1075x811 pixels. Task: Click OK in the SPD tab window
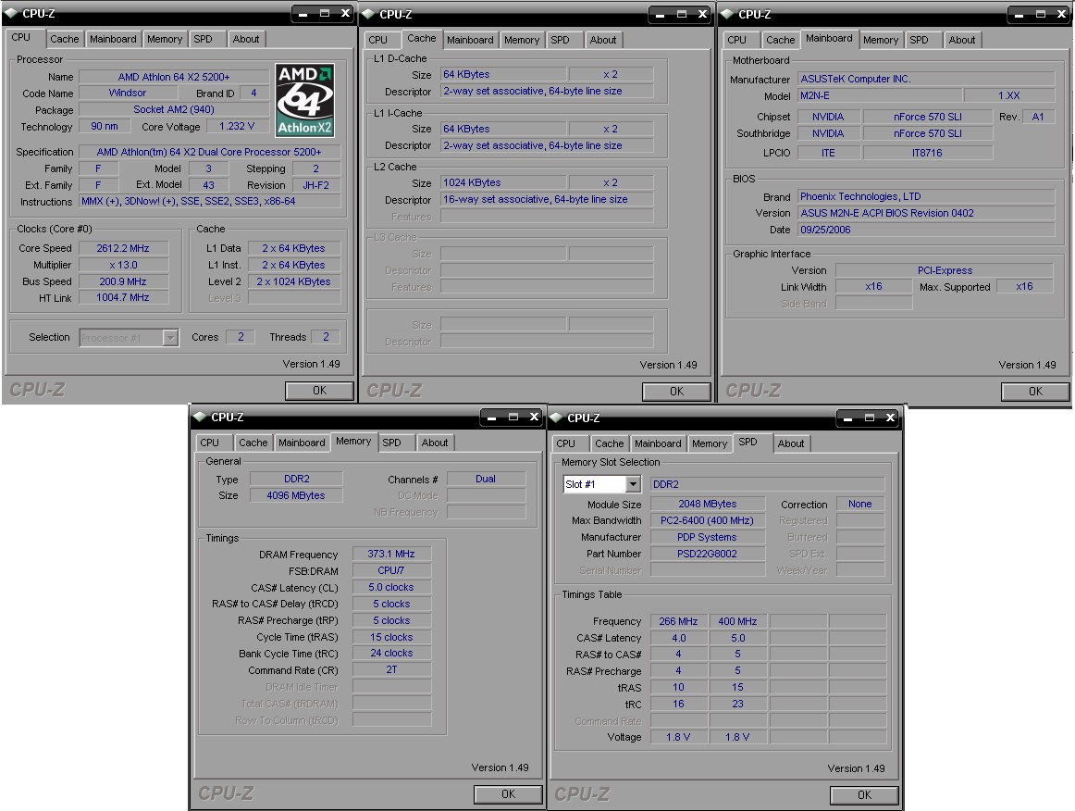(x=864, y=794)
